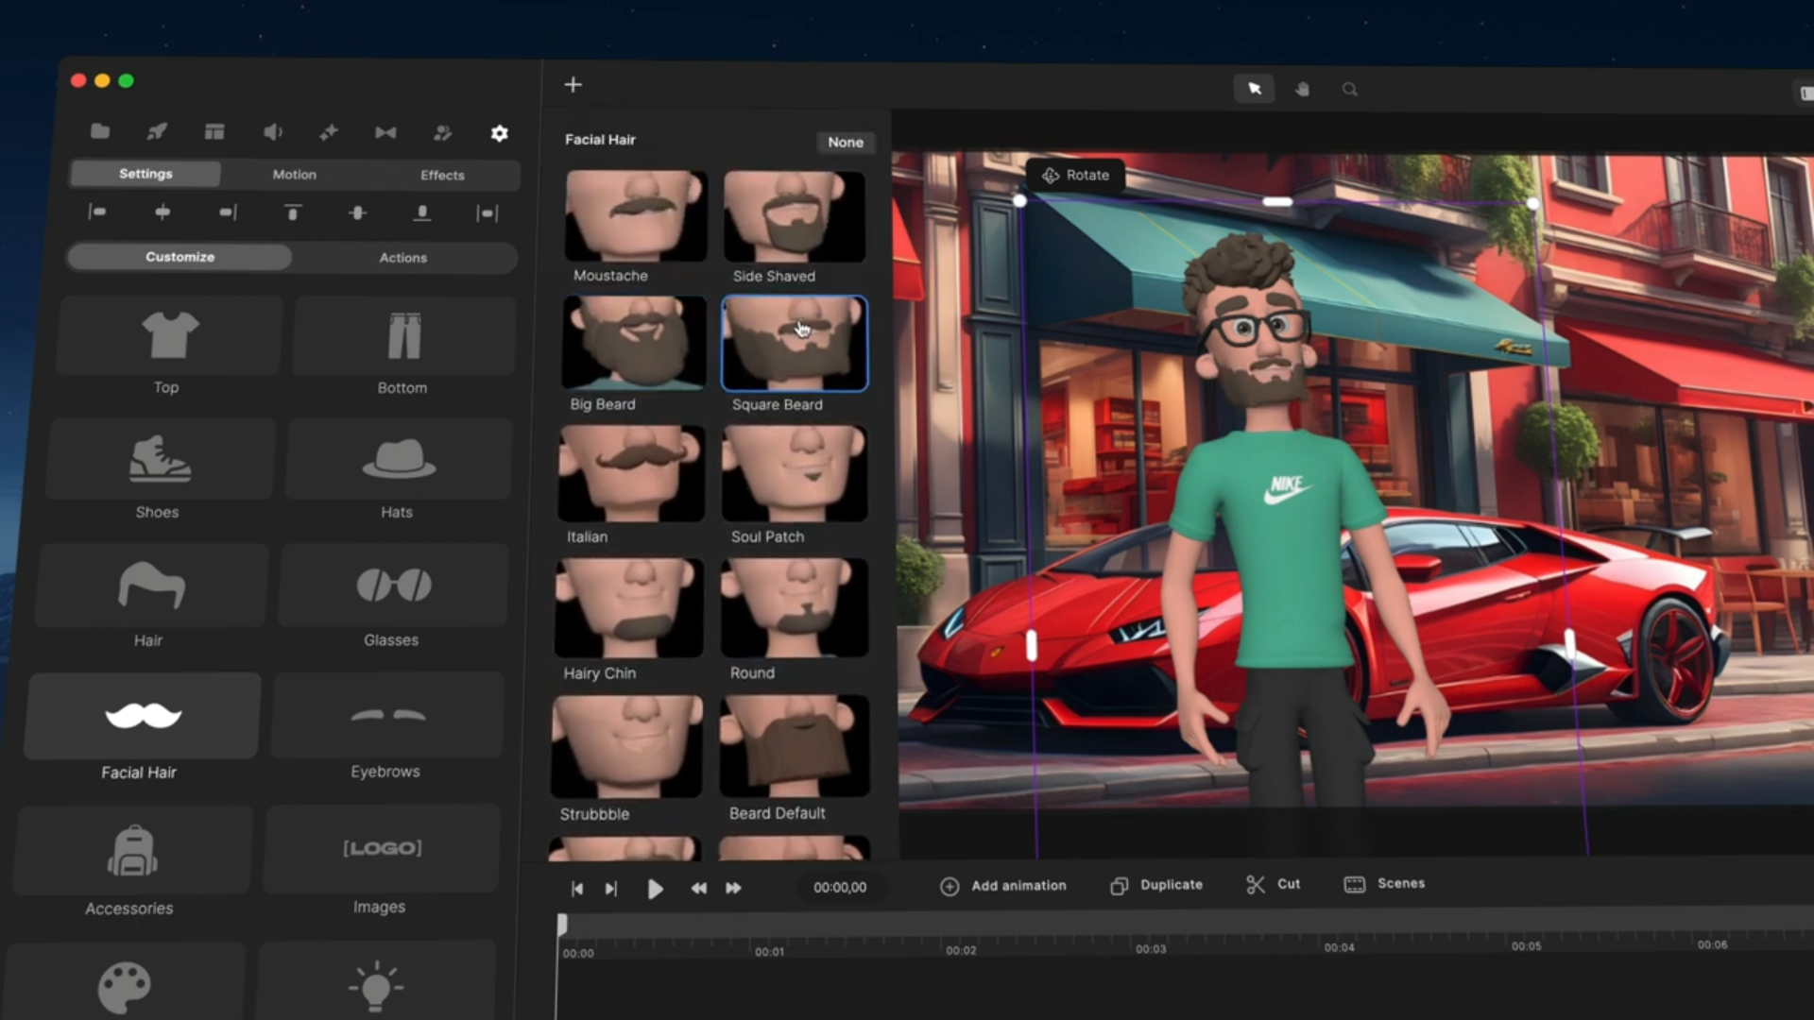
Task: Open the Glasses category
Action: 394,585
